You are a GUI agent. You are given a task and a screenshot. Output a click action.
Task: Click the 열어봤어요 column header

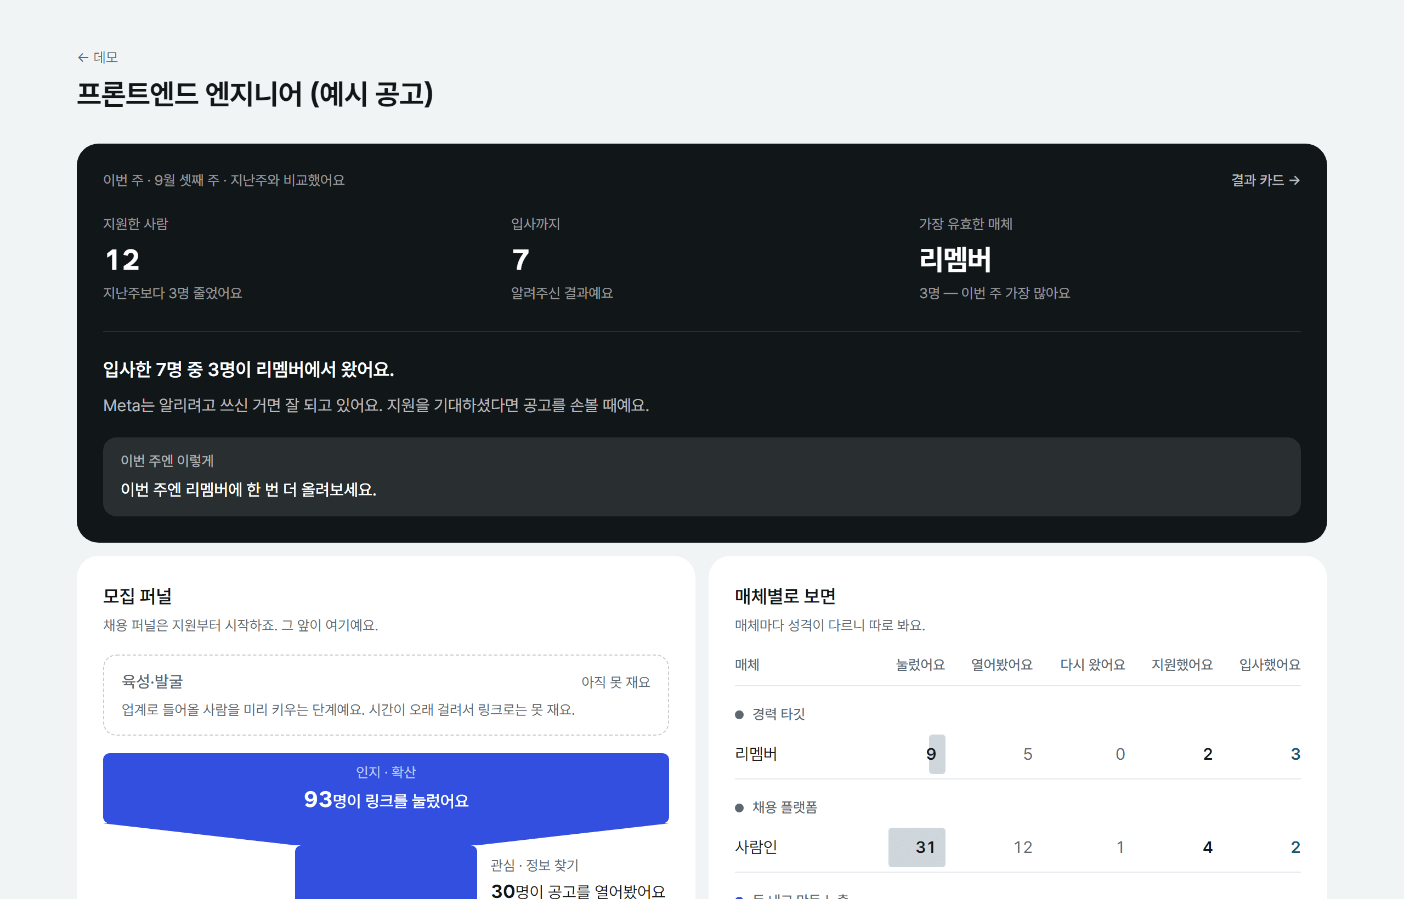[1001, 664]
